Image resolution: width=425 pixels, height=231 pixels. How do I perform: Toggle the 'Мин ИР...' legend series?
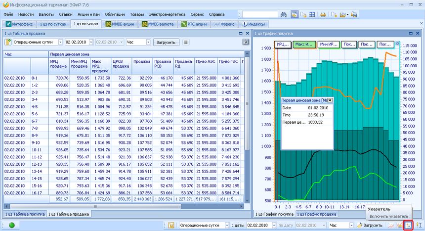328,45
